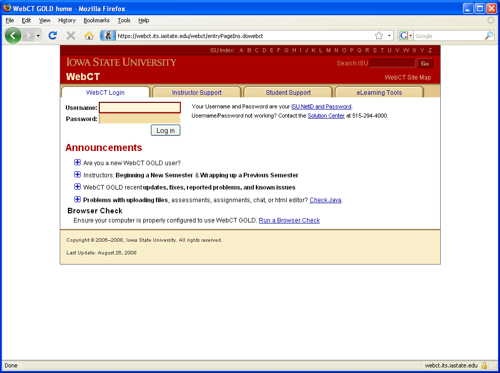Expand the Instructors new semester announcement
Screen dimensions: 500x373
tap(78, 174)
